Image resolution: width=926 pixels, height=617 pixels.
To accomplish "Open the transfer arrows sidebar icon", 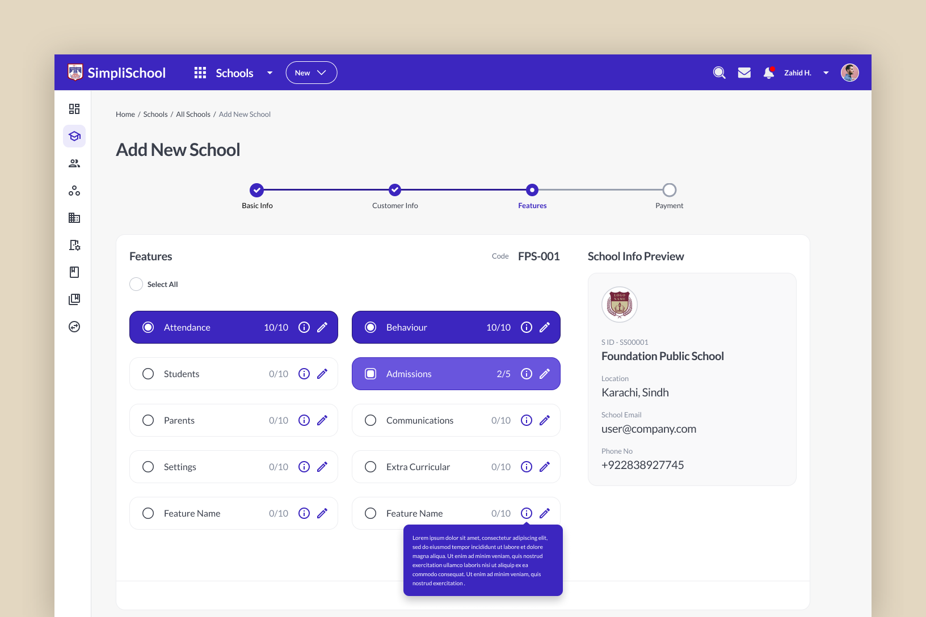I will pyautogui.click(x=74, y=327).
